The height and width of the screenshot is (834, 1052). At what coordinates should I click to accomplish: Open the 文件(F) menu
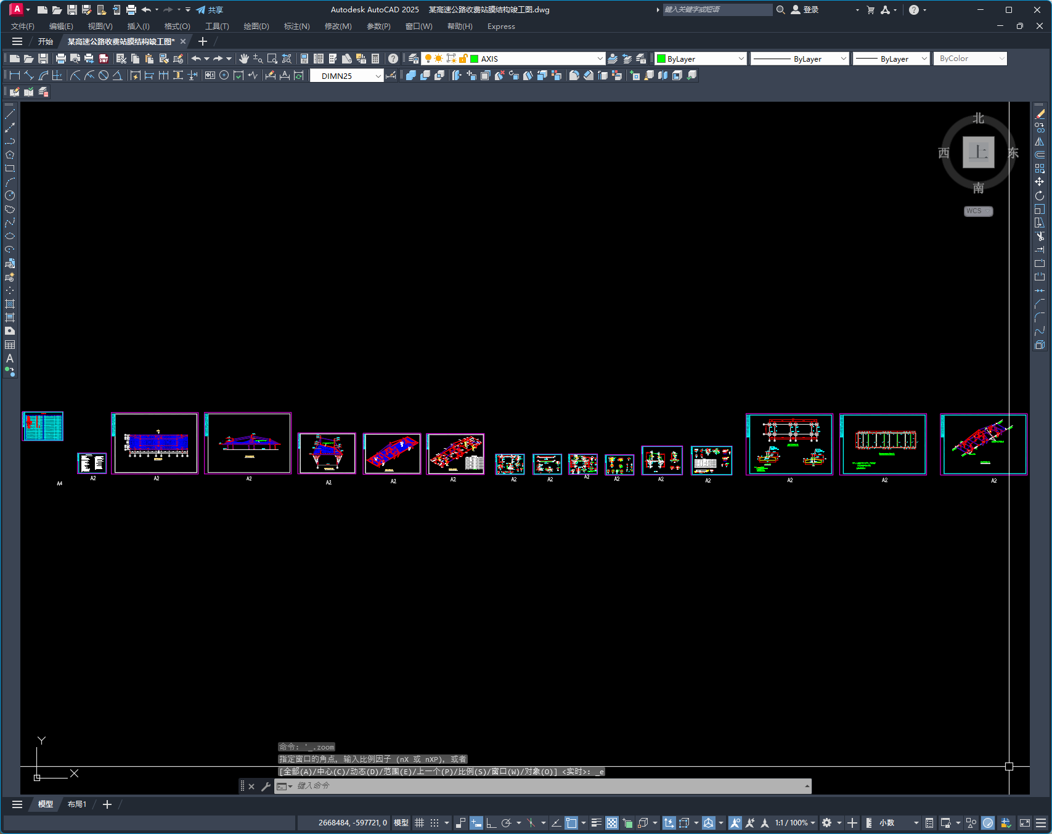(x=23, y=27)
